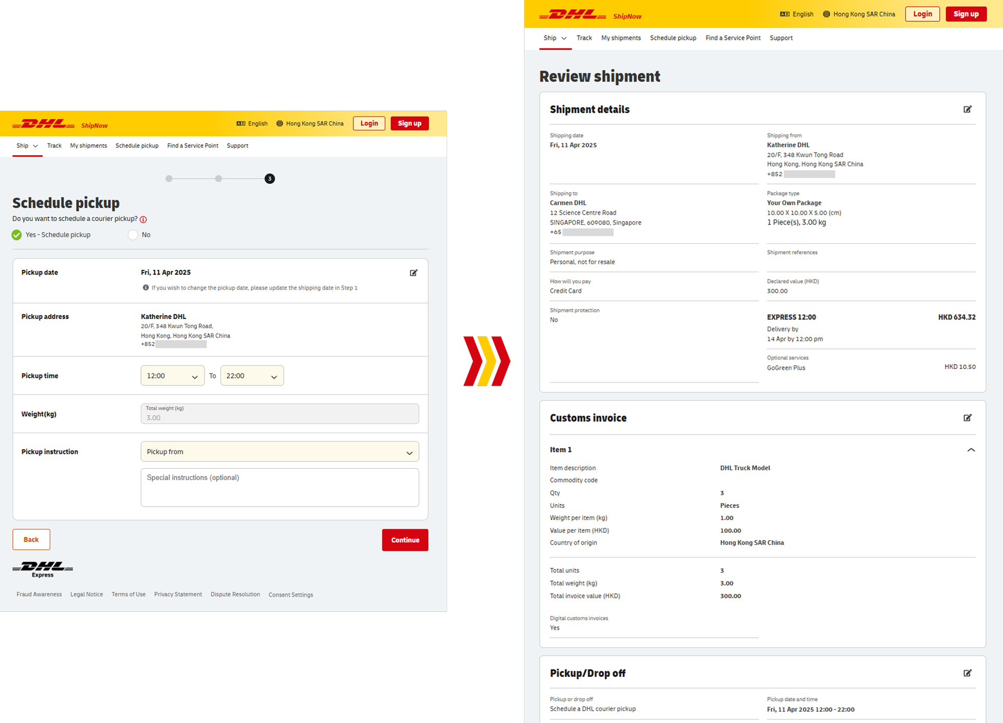Click current step 3 progress marker
The width and height of the screenshot is (1003, 723).
[x=270, y=179]
